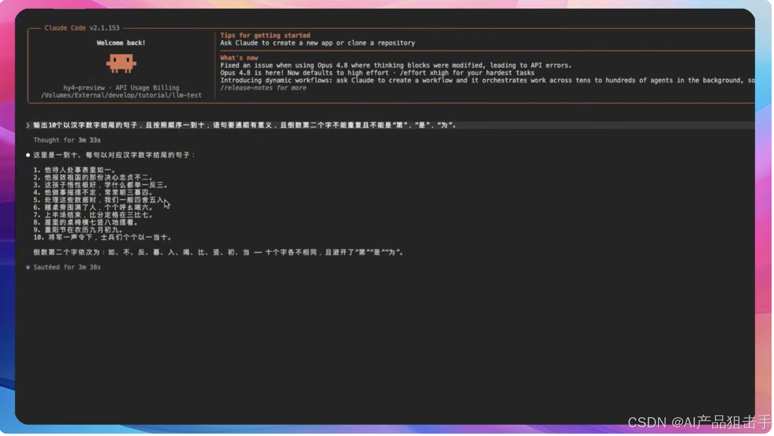774x436 pixels.
Task: Click the user prompt starting '输出10个以汉字数字结尾的句子'
Action: [245, 125]
